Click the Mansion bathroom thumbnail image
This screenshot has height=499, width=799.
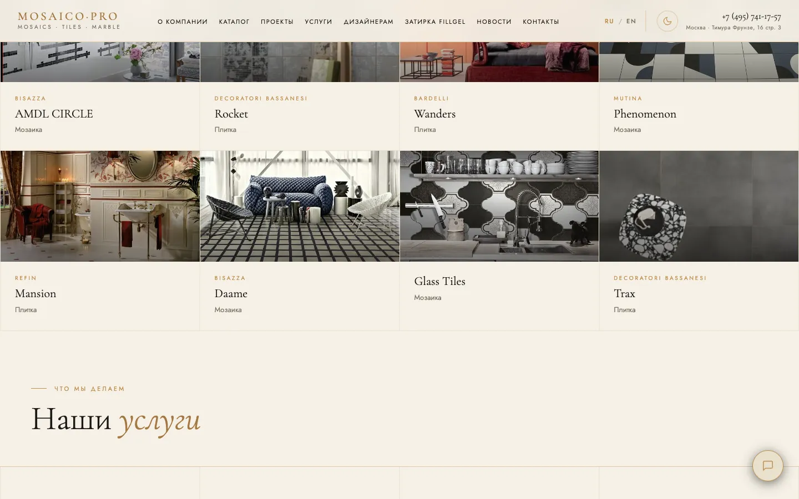(100, 206)
